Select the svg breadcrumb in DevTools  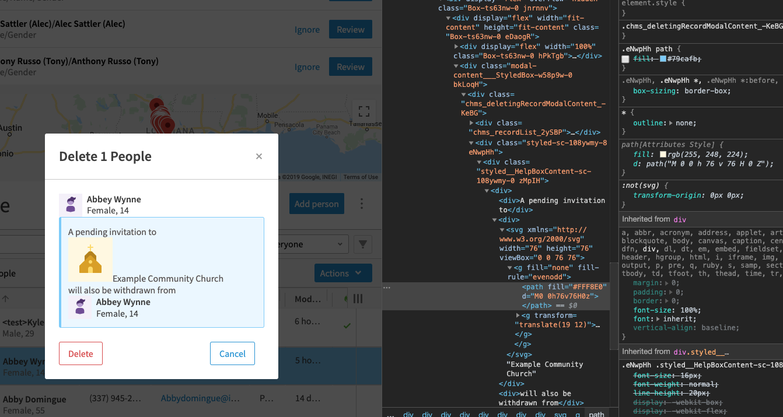tap(562, 414)
